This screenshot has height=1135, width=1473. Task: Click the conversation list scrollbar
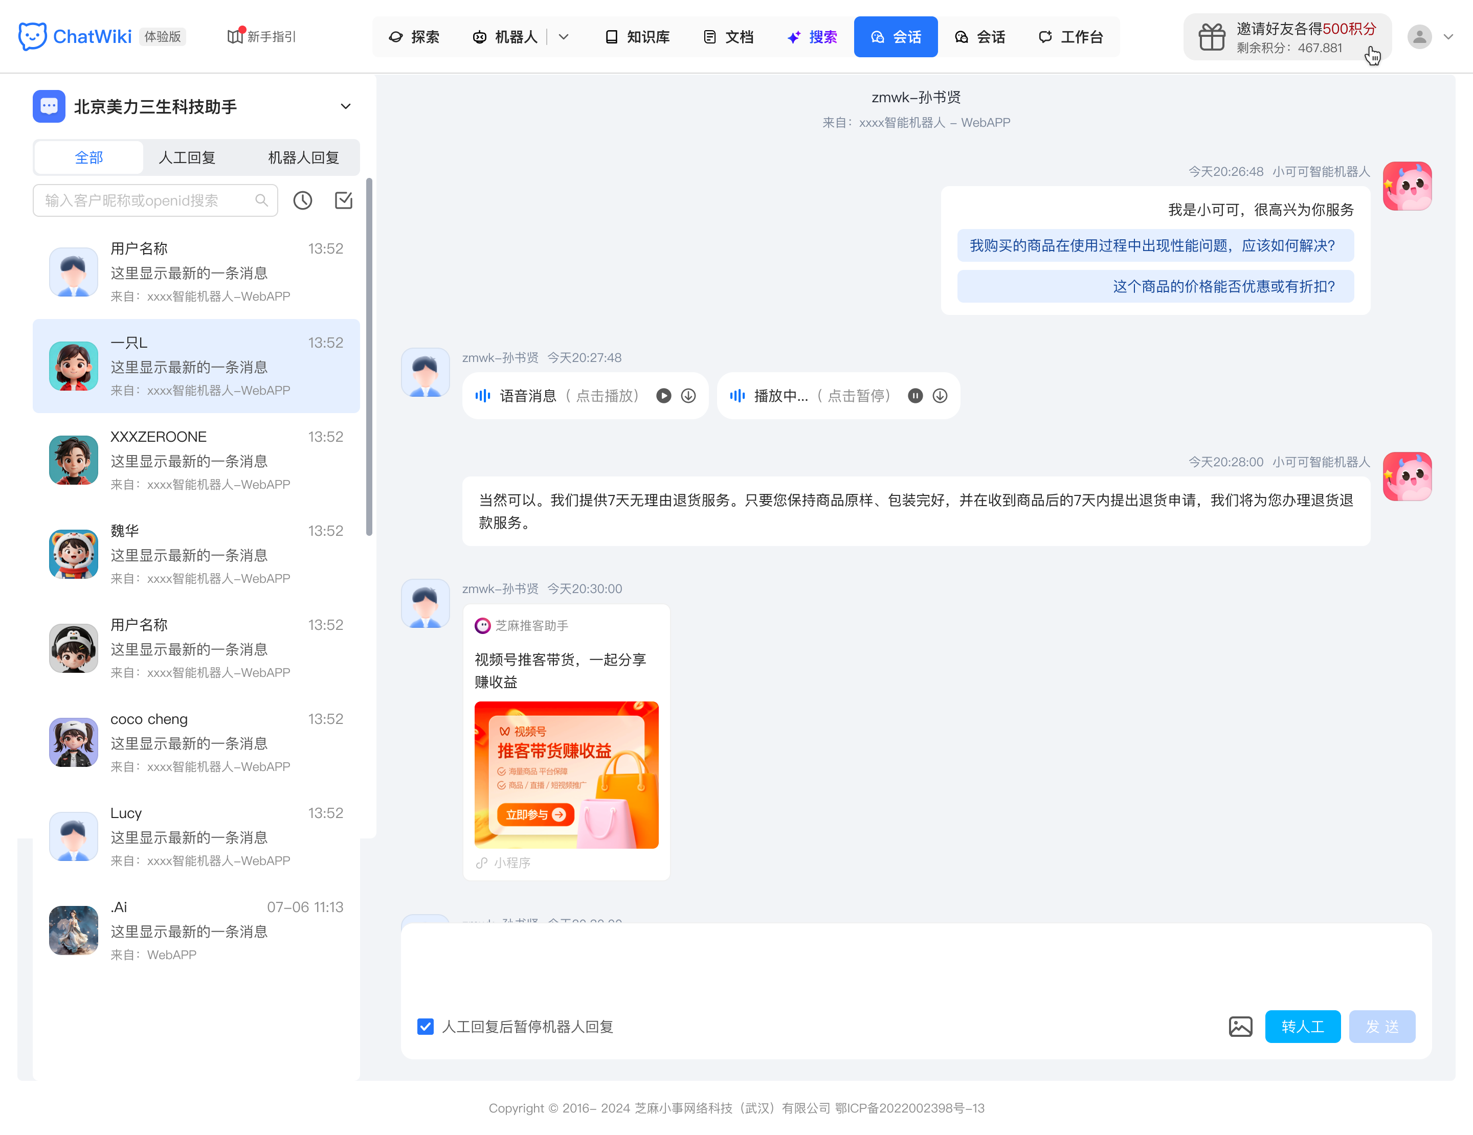point(369,357)
